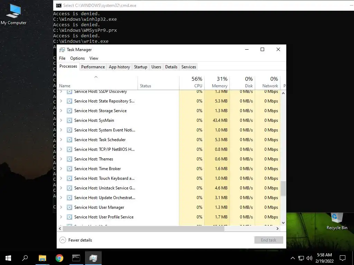
Task: Collapse view with Fewer details toggle
Action: pos(76,240)
